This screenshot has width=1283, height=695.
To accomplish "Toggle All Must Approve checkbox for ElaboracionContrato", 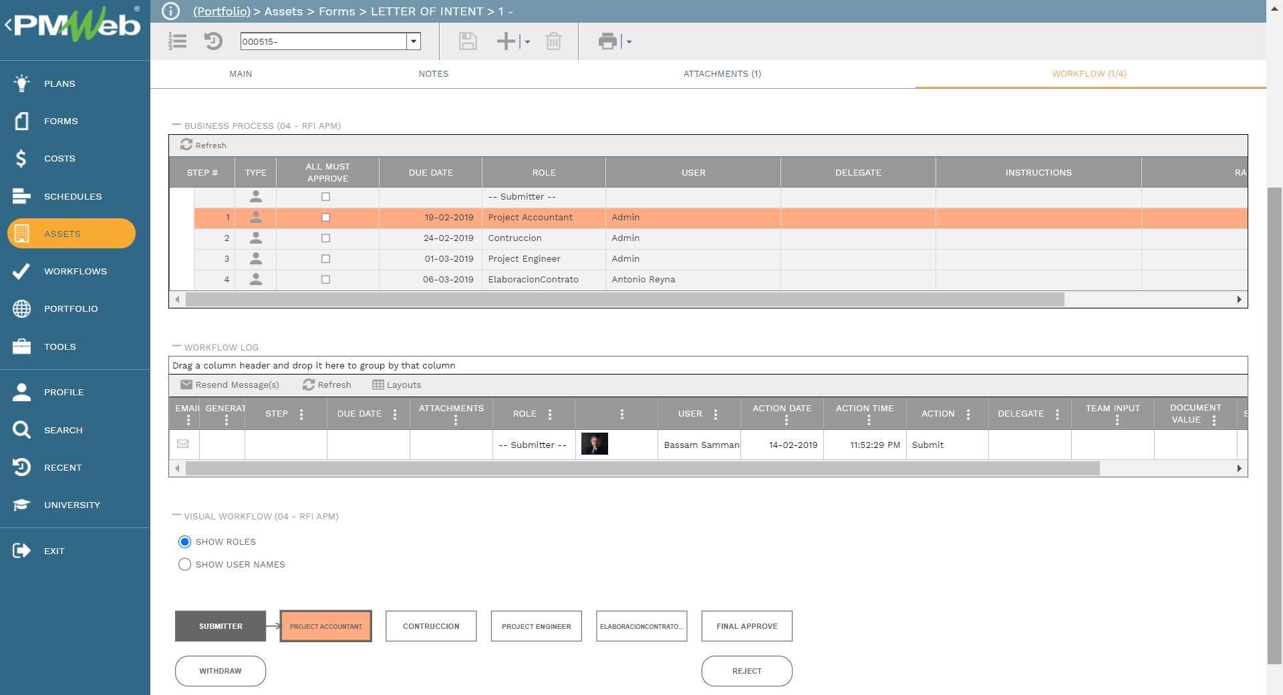I will click(325, 279).
